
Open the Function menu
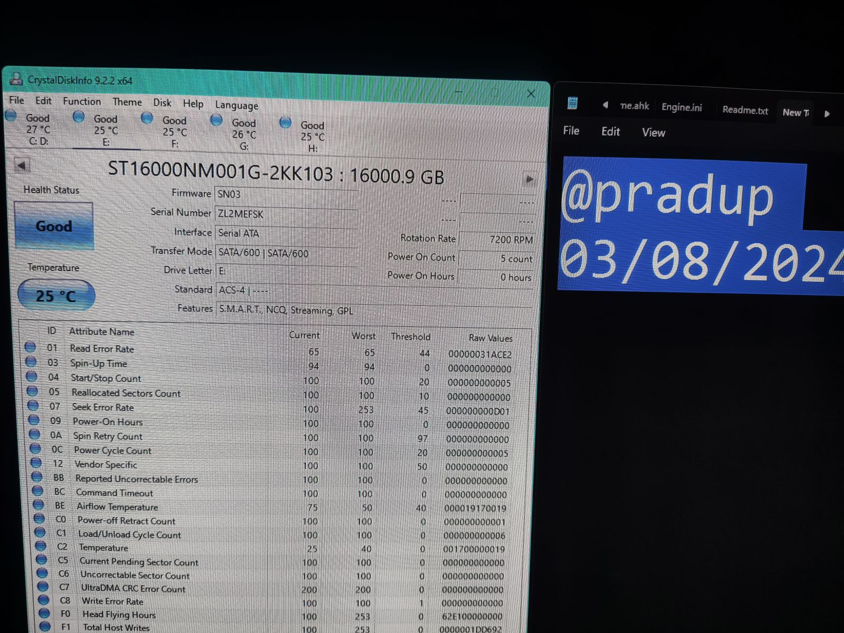81,101
